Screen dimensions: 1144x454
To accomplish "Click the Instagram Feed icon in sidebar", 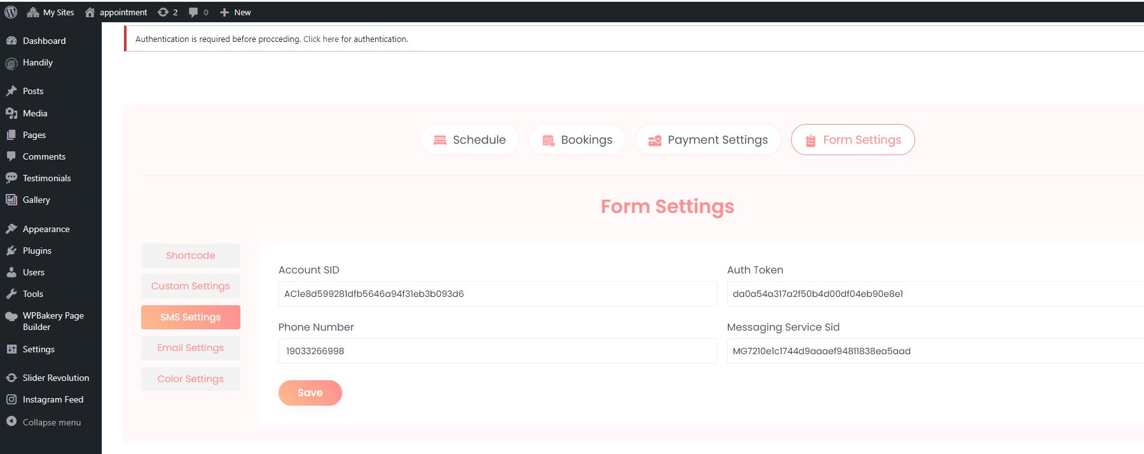I will coord(11,399).
